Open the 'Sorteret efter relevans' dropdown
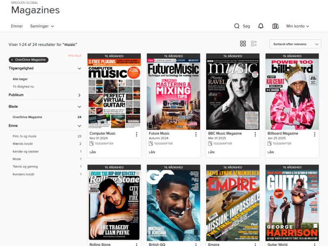 pos(295,44)
